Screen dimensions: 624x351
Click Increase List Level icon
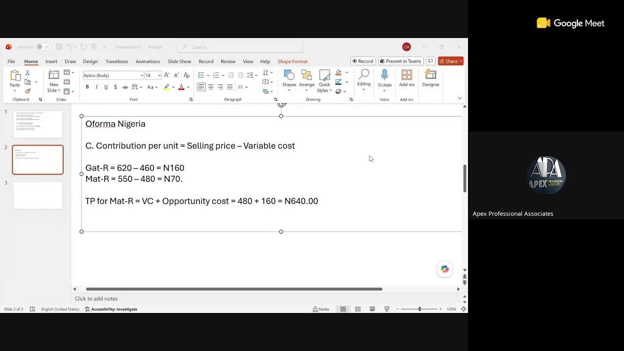240,75
